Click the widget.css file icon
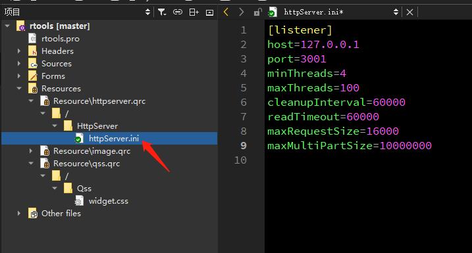The width and height of the screenshot is (472, 253). [x=79, y=200]
